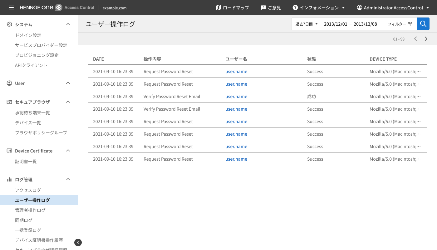The height and width of the screenshot is (250, 437).
Task: Click the システム gear icon
Action: coord(9,24)
